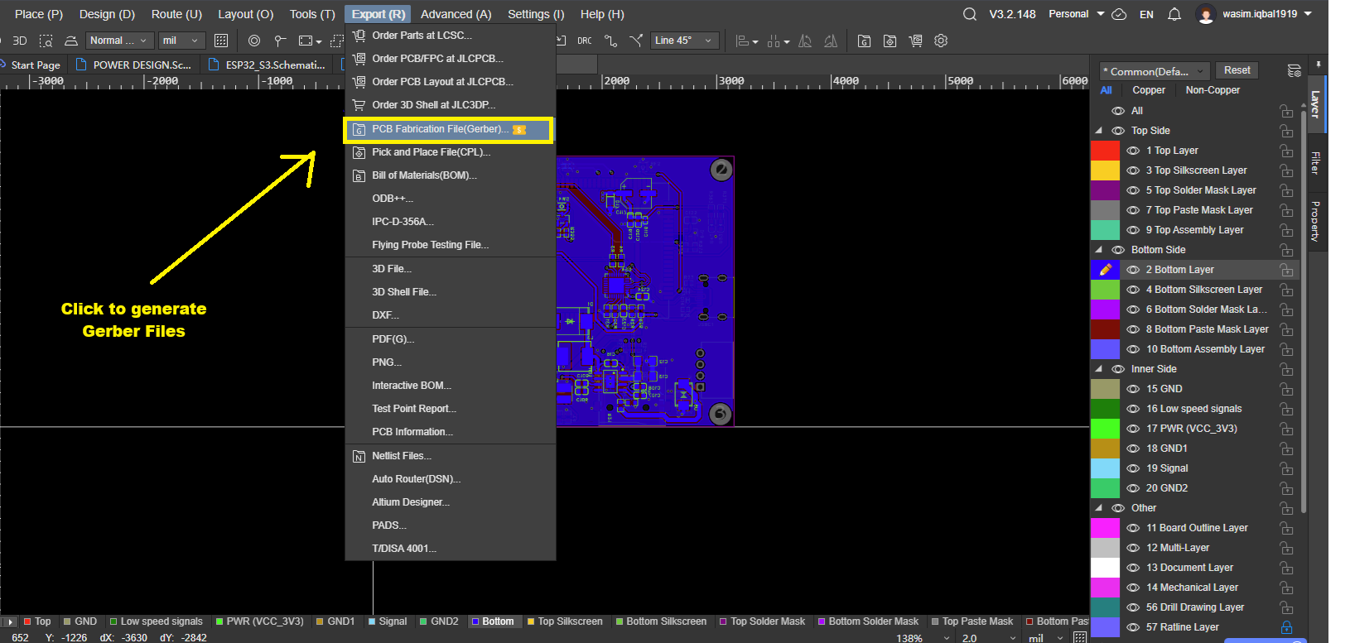The height and width of the screenshot is (643, 1350).
Task: Open the Normal display mode dropdown
Action: tap(119, 41)
